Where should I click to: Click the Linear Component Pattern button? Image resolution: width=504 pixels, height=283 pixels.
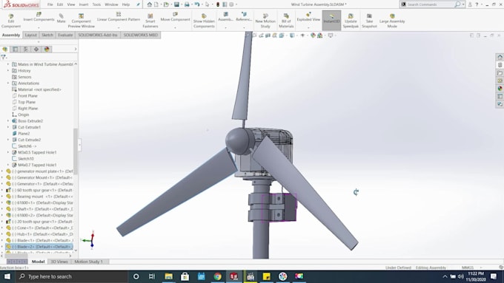coord(119,18)
